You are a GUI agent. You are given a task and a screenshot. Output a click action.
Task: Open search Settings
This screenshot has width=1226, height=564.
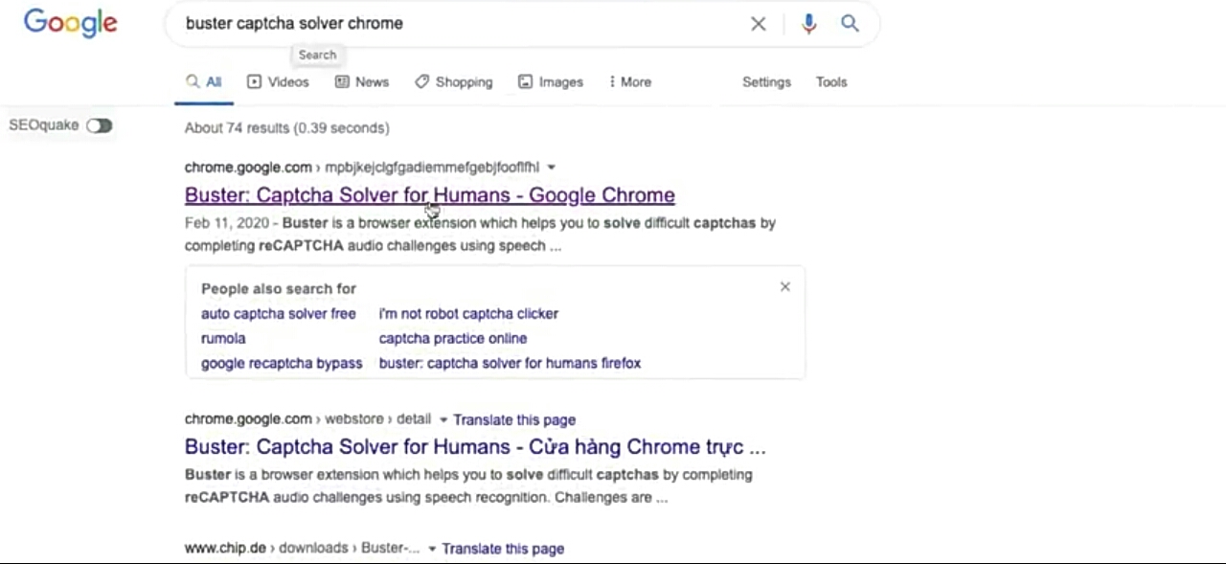(x=766, y=82)
